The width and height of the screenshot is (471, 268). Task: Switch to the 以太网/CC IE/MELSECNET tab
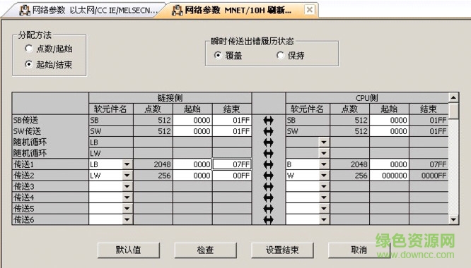pos(88,10)
